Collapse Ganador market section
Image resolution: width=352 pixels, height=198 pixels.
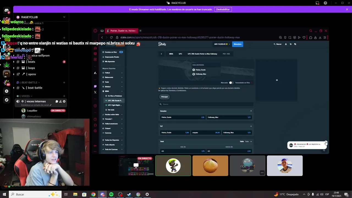click(x=251, y=111)
